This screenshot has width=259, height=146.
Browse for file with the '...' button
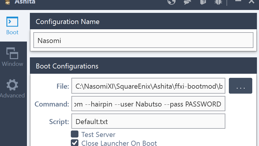point(240,86)
